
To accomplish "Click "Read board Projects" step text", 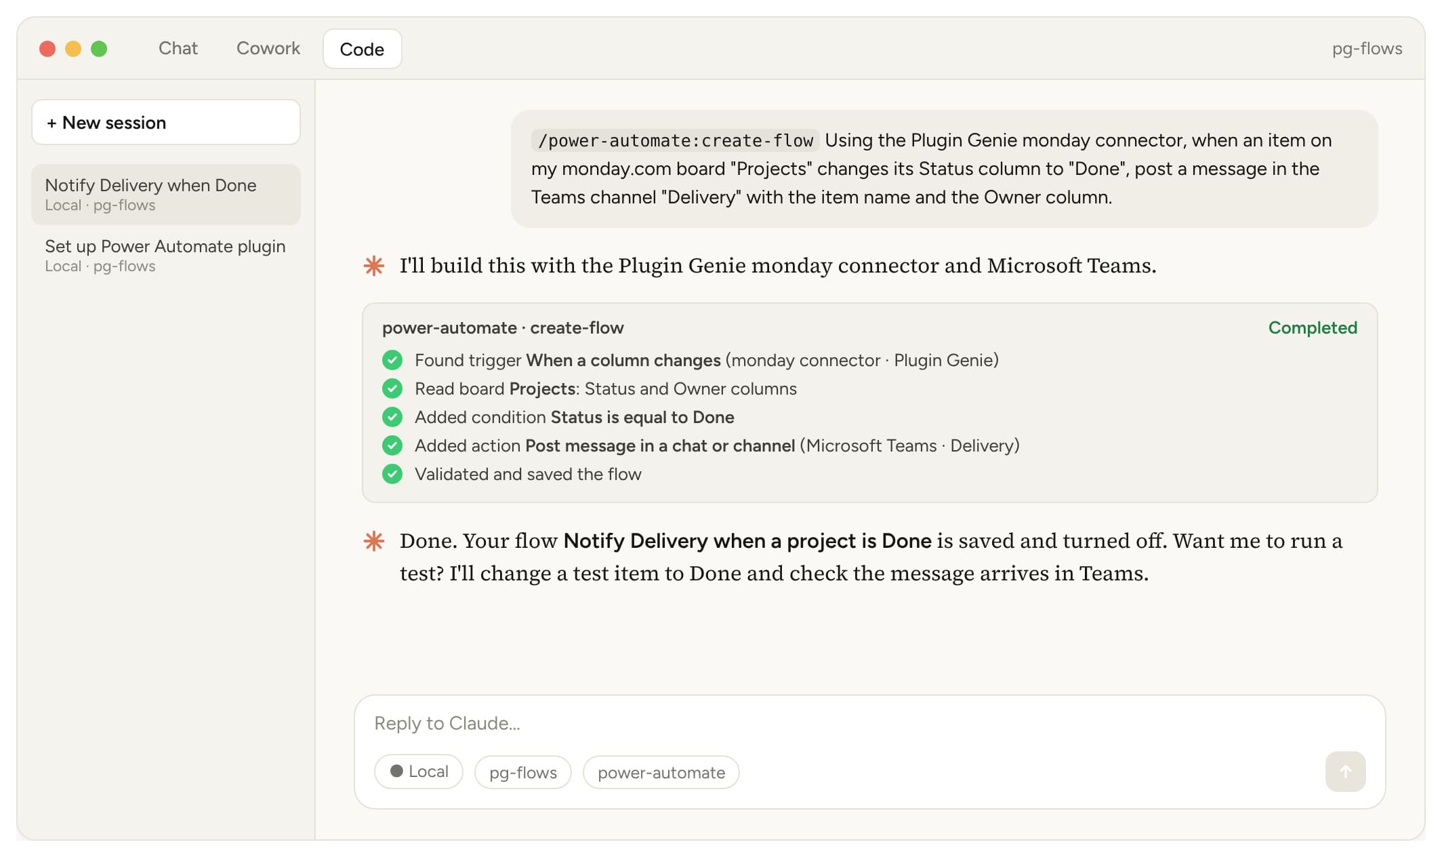I will coord(606,388).
